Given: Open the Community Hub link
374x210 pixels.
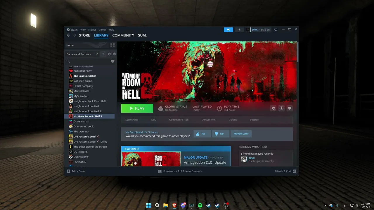Looking at the screenshot, I should click(x=179, y=120).
